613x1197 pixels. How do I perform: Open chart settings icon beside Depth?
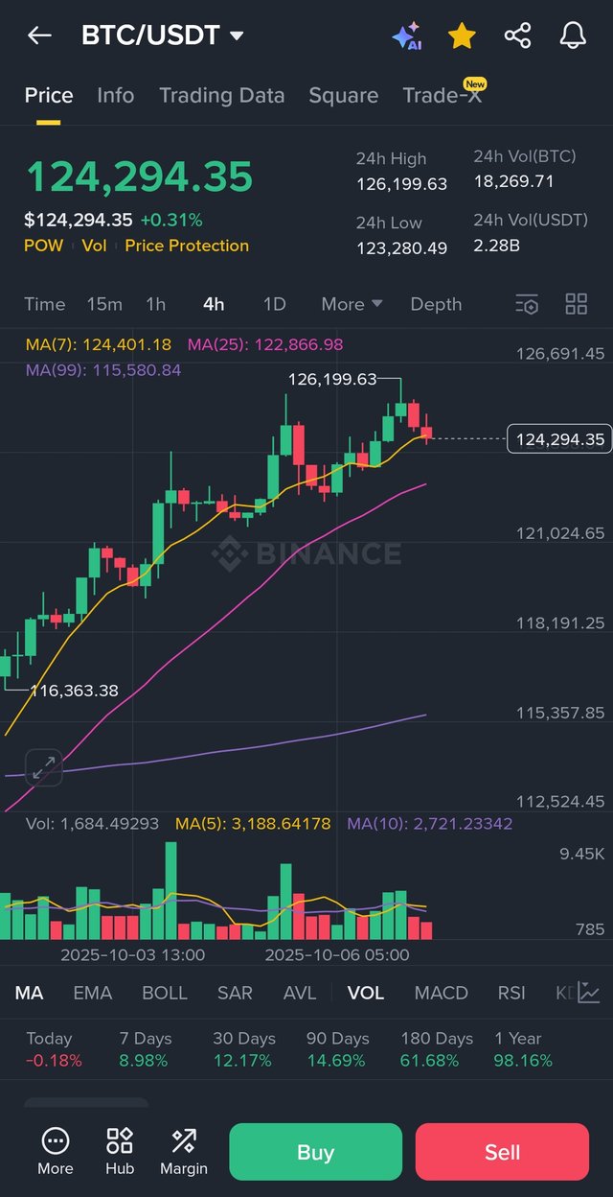(x=527, y=304)
